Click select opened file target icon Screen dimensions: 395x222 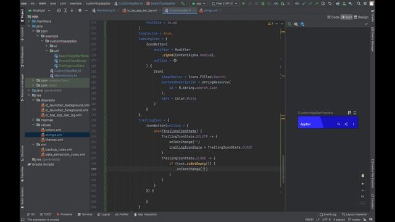(59, 10)
